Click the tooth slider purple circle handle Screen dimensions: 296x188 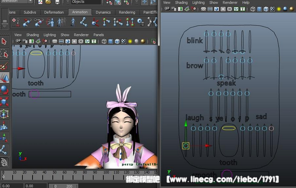pyautogui.click(x=34, y=94)
